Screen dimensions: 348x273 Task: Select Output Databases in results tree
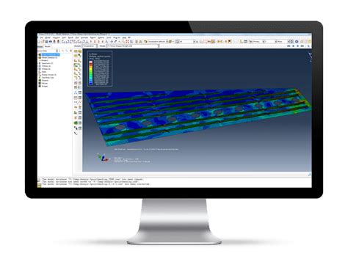[x=51, y=54]
